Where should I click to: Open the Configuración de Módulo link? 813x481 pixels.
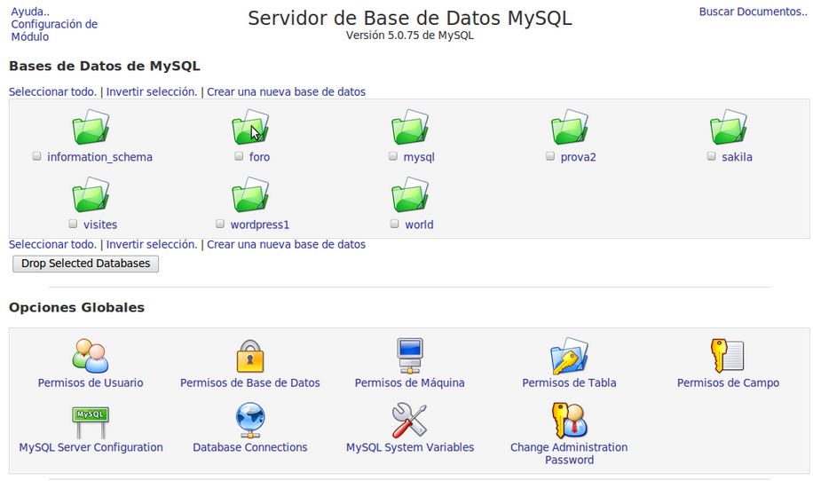click(53, 30)
